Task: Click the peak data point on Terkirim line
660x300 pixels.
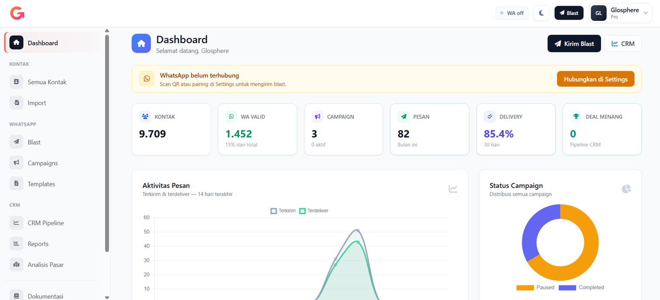Action: coord(357,231)
